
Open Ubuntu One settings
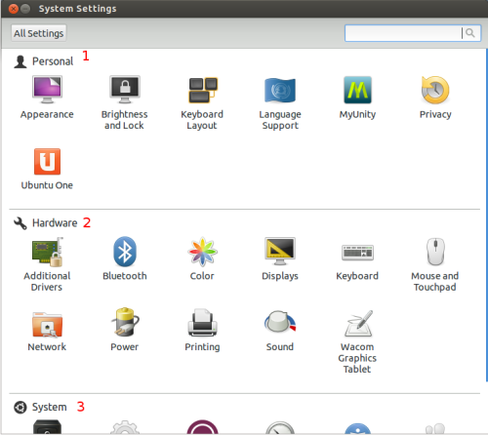point(47,169)
